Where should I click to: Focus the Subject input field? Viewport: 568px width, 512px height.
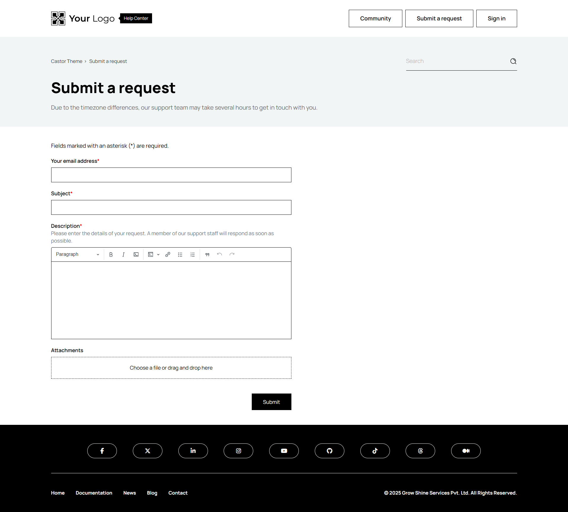(x=171, y=207)
